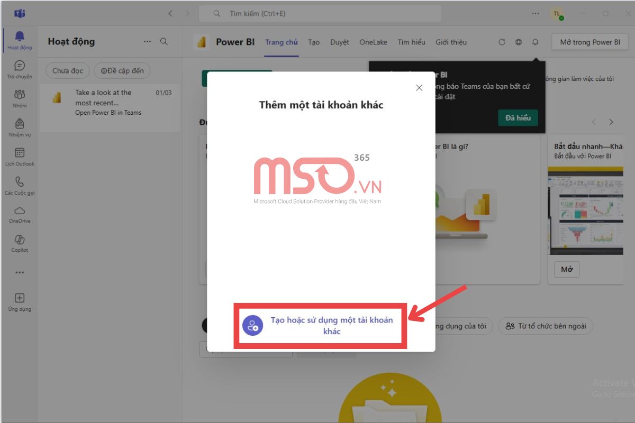
Task: Show previous cards with left chevron
Action: 594,122
